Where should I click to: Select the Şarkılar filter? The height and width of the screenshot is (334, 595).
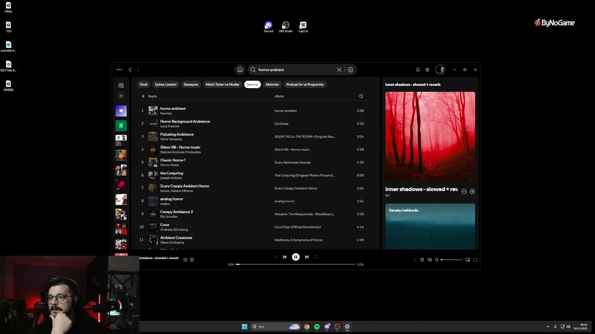tap(252, 84)
